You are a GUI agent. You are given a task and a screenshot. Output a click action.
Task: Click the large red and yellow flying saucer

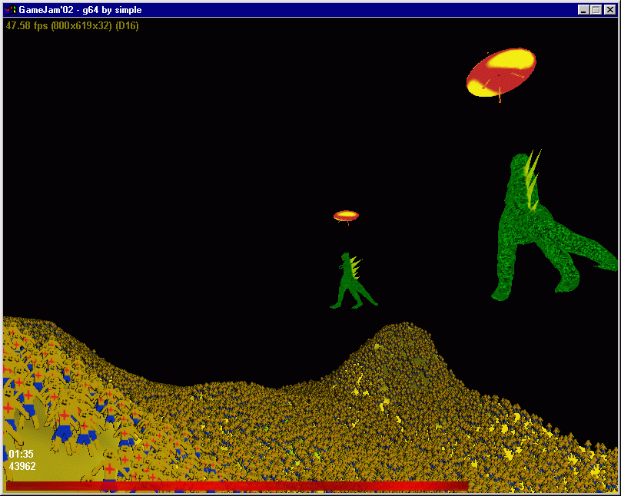click(500, 72)
